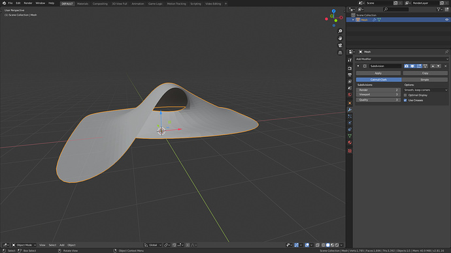
Task: Collapse the Subdivision modifier panel triangle
Action: (x=358, y=66)
